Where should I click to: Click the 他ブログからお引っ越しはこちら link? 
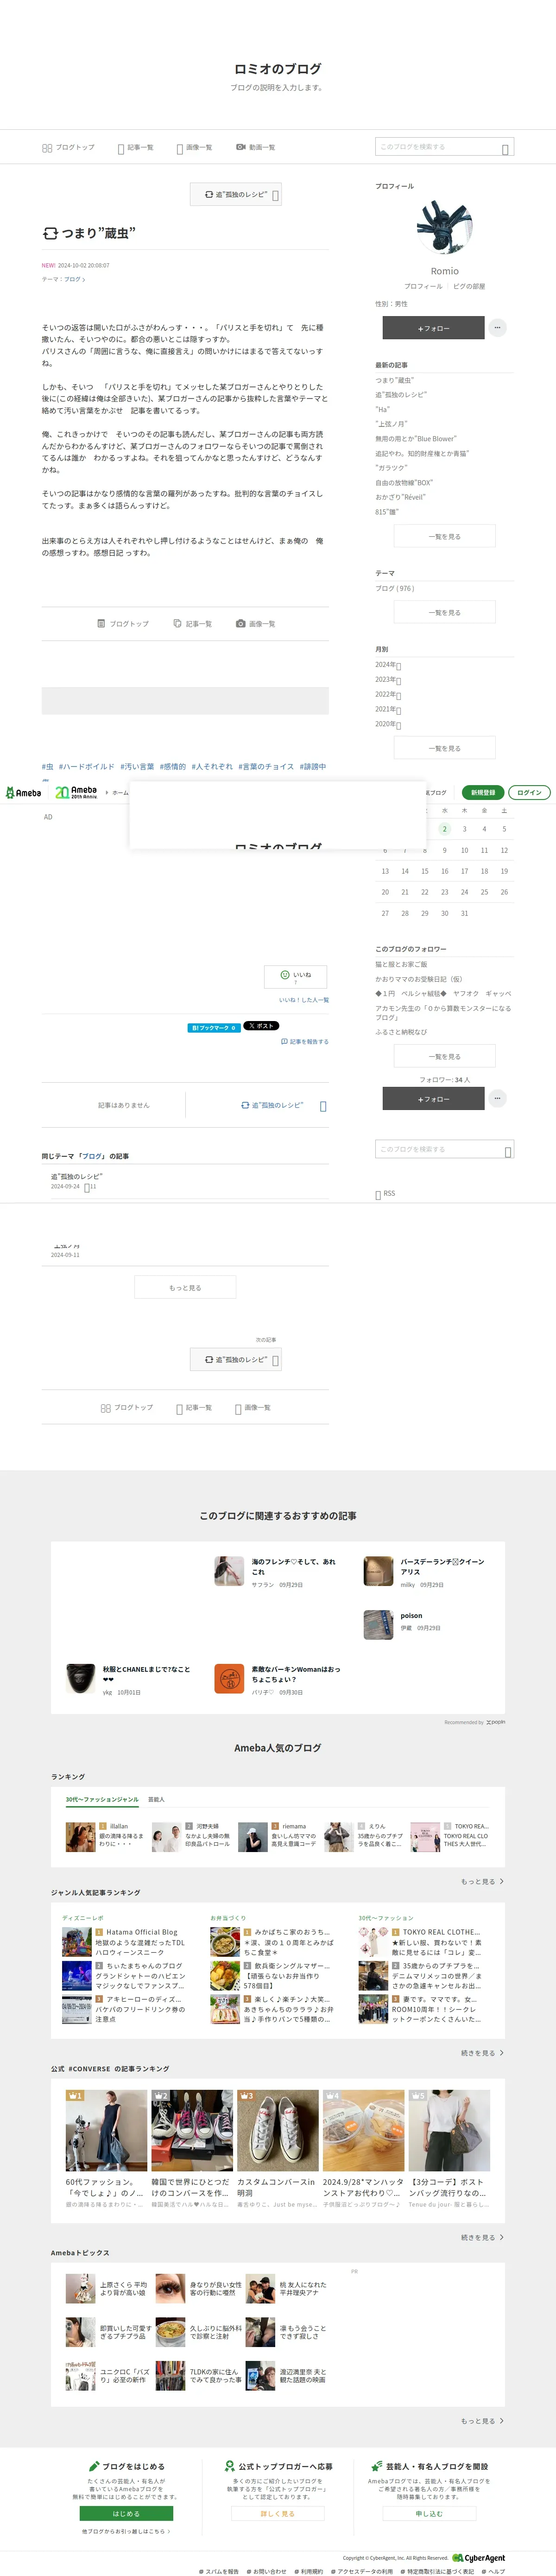tap(126, 2531)
